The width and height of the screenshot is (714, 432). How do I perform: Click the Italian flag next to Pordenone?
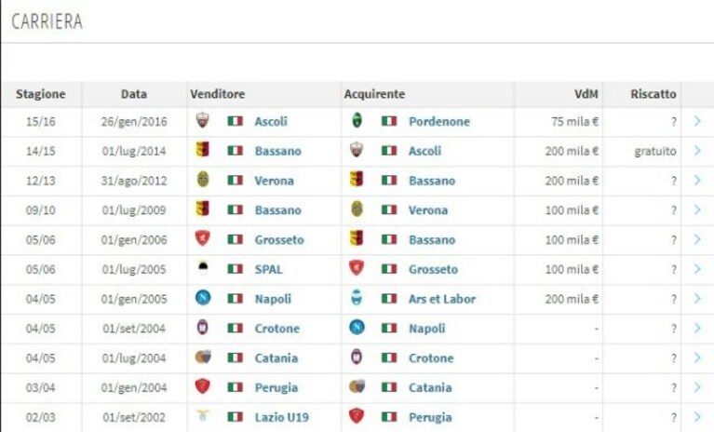tap(389, 121)
